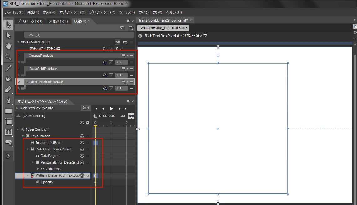Collapse the LayoutRoot tree node
Image resolution: width=357 pixels, height=205 pixels.
23,136
